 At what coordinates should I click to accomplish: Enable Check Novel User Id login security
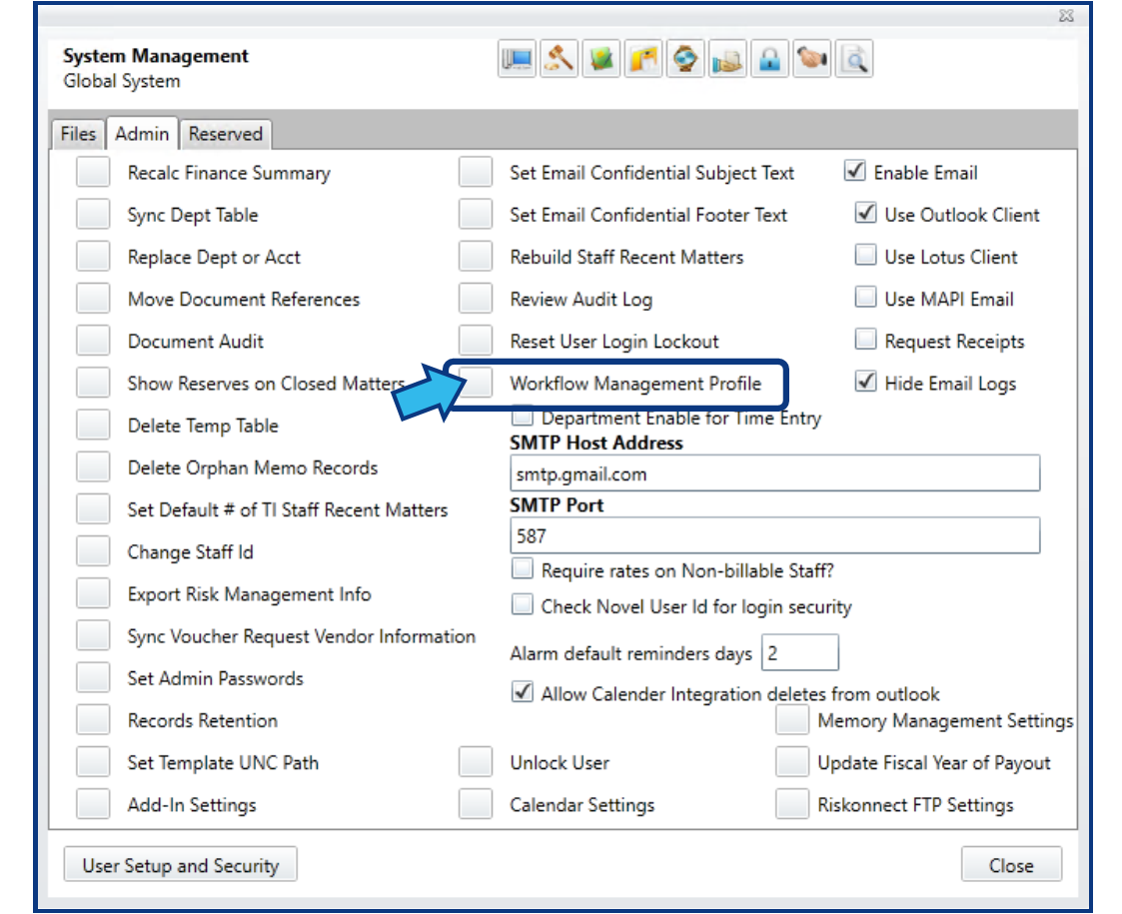(x=523, y=604)
